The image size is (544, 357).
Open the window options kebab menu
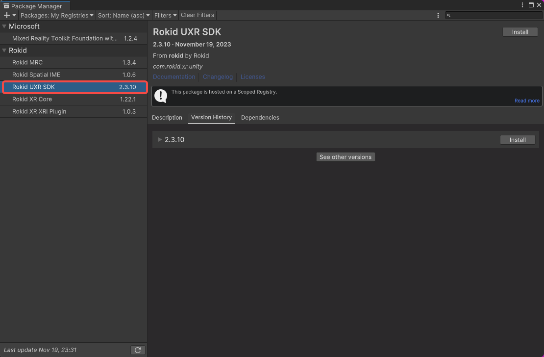[x=522, y=5]
